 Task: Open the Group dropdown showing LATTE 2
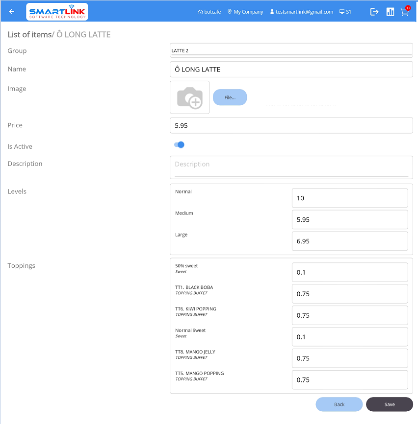pyautogui.click(x=291, y=50)
